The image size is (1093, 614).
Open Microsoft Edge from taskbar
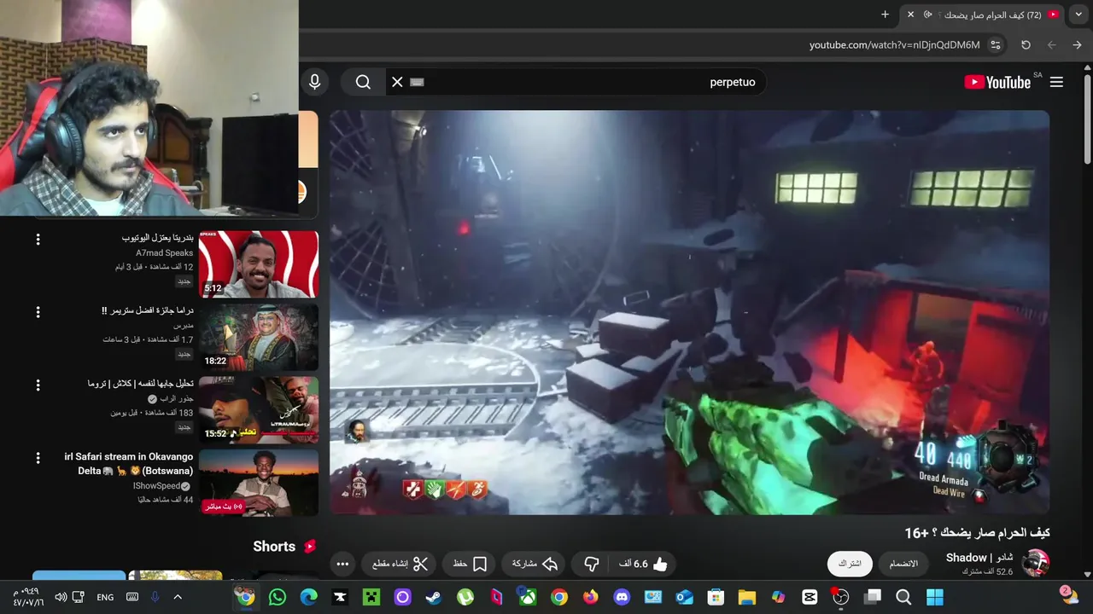point(308,597)
